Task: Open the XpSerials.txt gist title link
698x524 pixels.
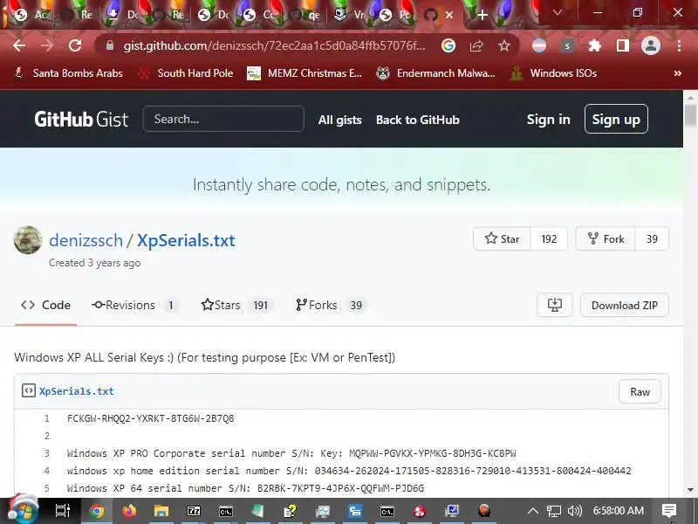Action: (x=186, y=240)
